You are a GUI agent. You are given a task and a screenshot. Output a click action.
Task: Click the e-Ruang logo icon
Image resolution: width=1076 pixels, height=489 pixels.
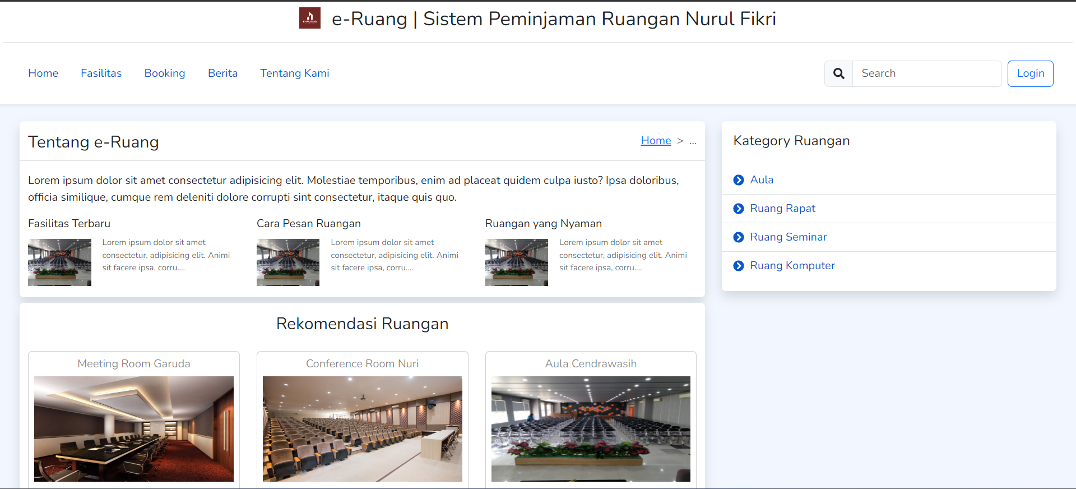pyautogui.click(x=309, y=18)
